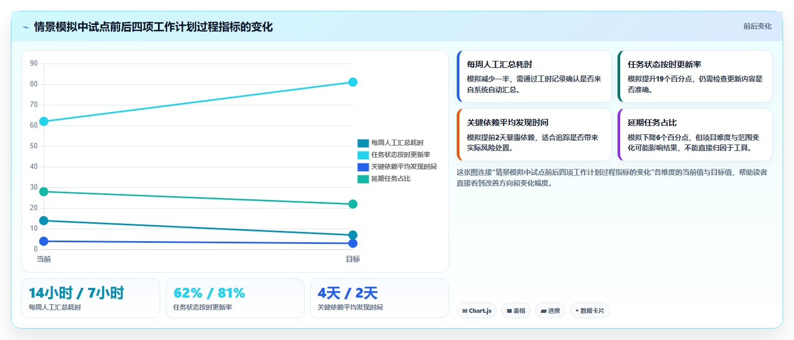Click the 任务状态按时更新率 point at 目标
The image size is (794, 340).
coord(352,82)
